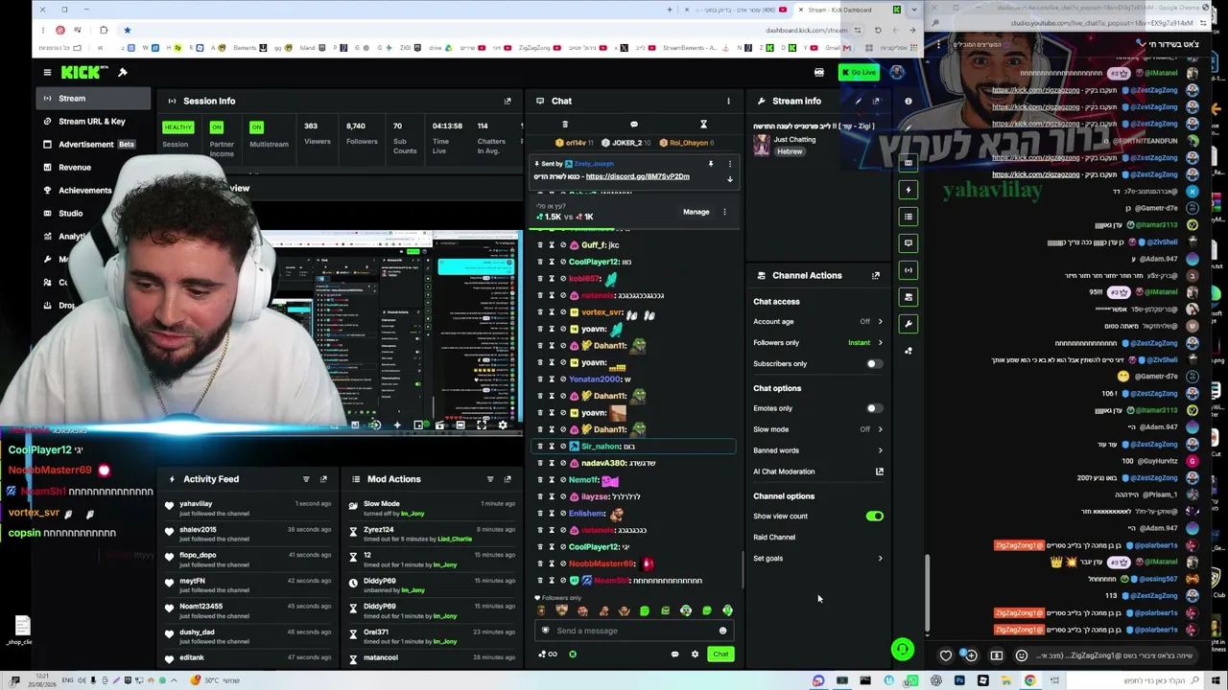Open the pinned message three-dot options
This screenshot has width=1228, height=690.
730,164
